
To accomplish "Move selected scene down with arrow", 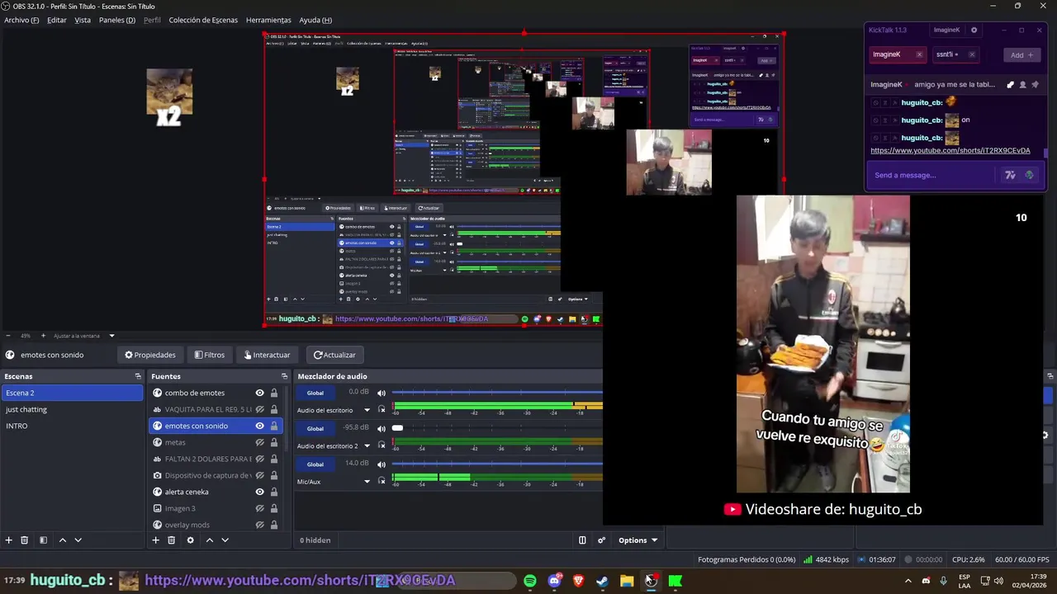I will pyautogui.click(x=78, y=540).
